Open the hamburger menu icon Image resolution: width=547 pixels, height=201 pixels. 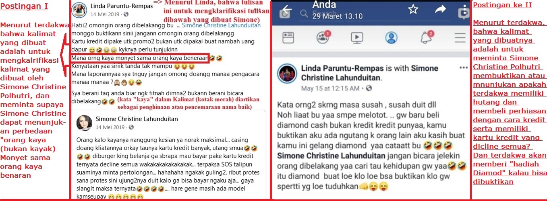460,38
